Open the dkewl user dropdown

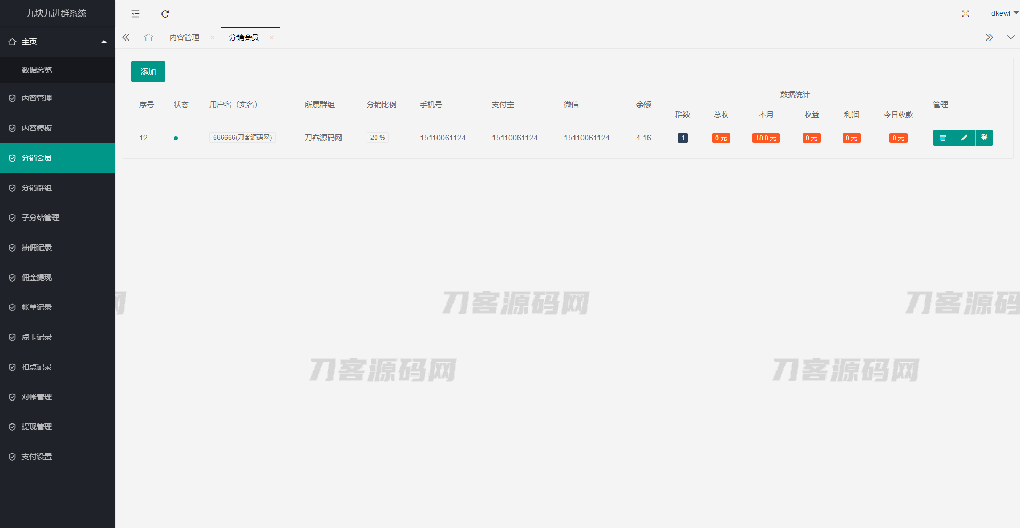(x=1004, y=14)
